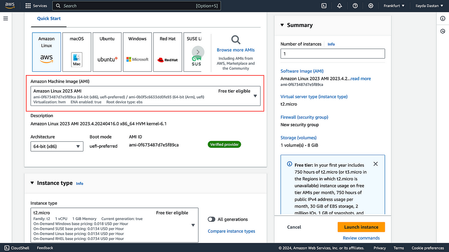The height and width of the screenshot is (252, 449).
Task: Click the Launch instance button
Action: (361, 227)
